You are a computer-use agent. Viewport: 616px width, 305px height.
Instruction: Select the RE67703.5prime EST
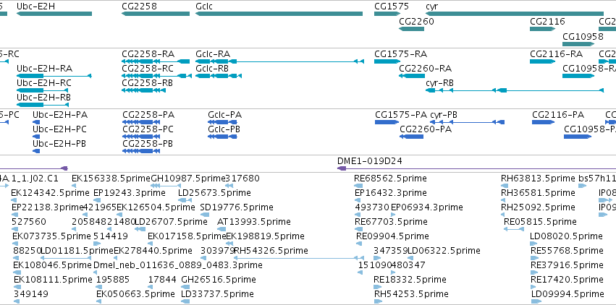tap(358, 229)
